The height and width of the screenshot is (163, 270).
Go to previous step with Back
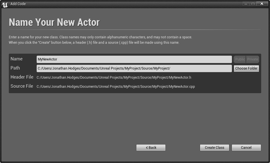click(x=151, y=148)
